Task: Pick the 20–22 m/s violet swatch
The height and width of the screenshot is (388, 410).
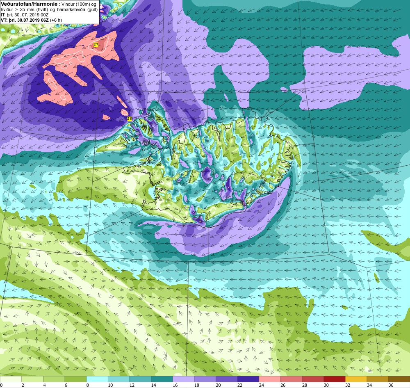Action: (226, 379)
